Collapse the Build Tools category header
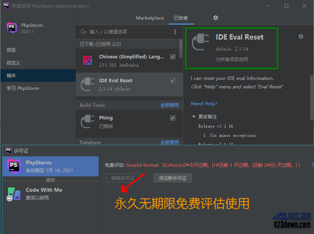 point(92,105)
